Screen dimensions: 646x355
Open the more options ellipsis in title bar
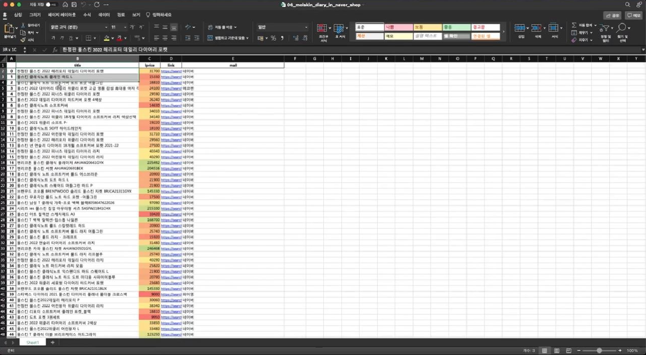pos(106,4)
